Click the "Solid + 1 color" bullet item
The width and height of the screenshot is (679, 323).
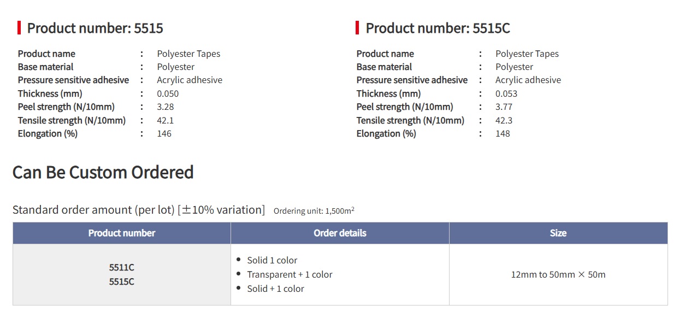click(275, 289)
